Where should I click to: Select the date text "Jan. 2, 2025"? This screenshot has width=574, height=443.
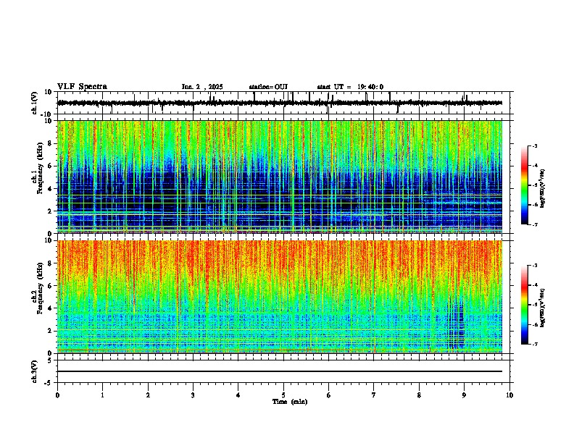pos(202,87)
